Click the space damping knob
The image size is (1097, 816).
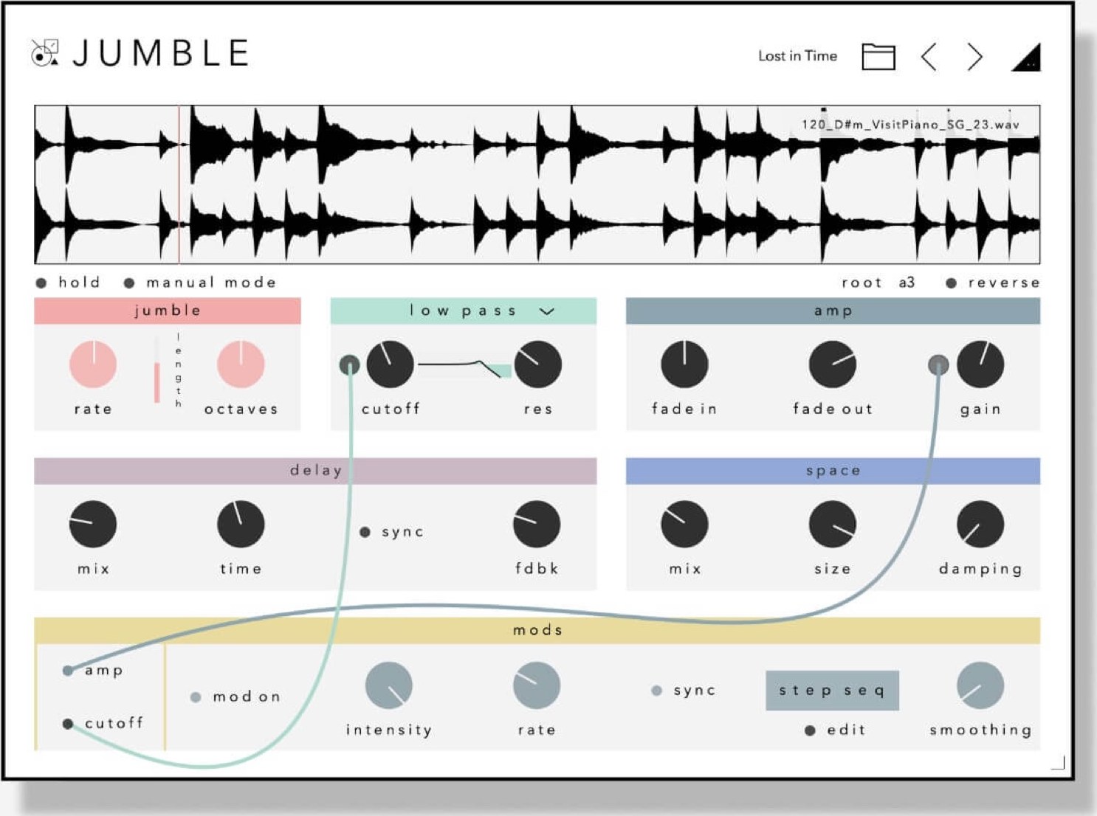[x=980, y=525]
